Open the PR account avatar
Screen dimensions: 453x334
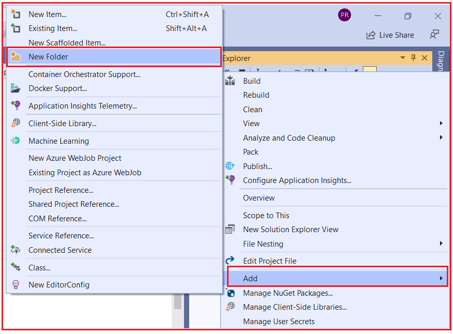coord(344,15)
